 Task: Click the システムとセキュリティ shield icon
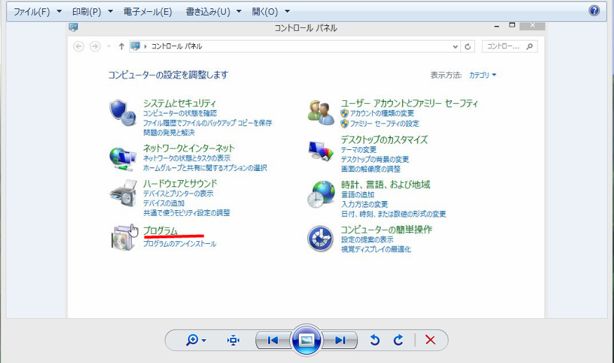click(123, 113)
